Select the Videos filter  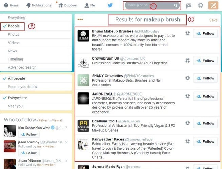pos(36,43)
